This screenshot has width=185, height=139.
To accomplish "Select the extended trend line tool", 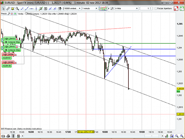I will 27,9.
